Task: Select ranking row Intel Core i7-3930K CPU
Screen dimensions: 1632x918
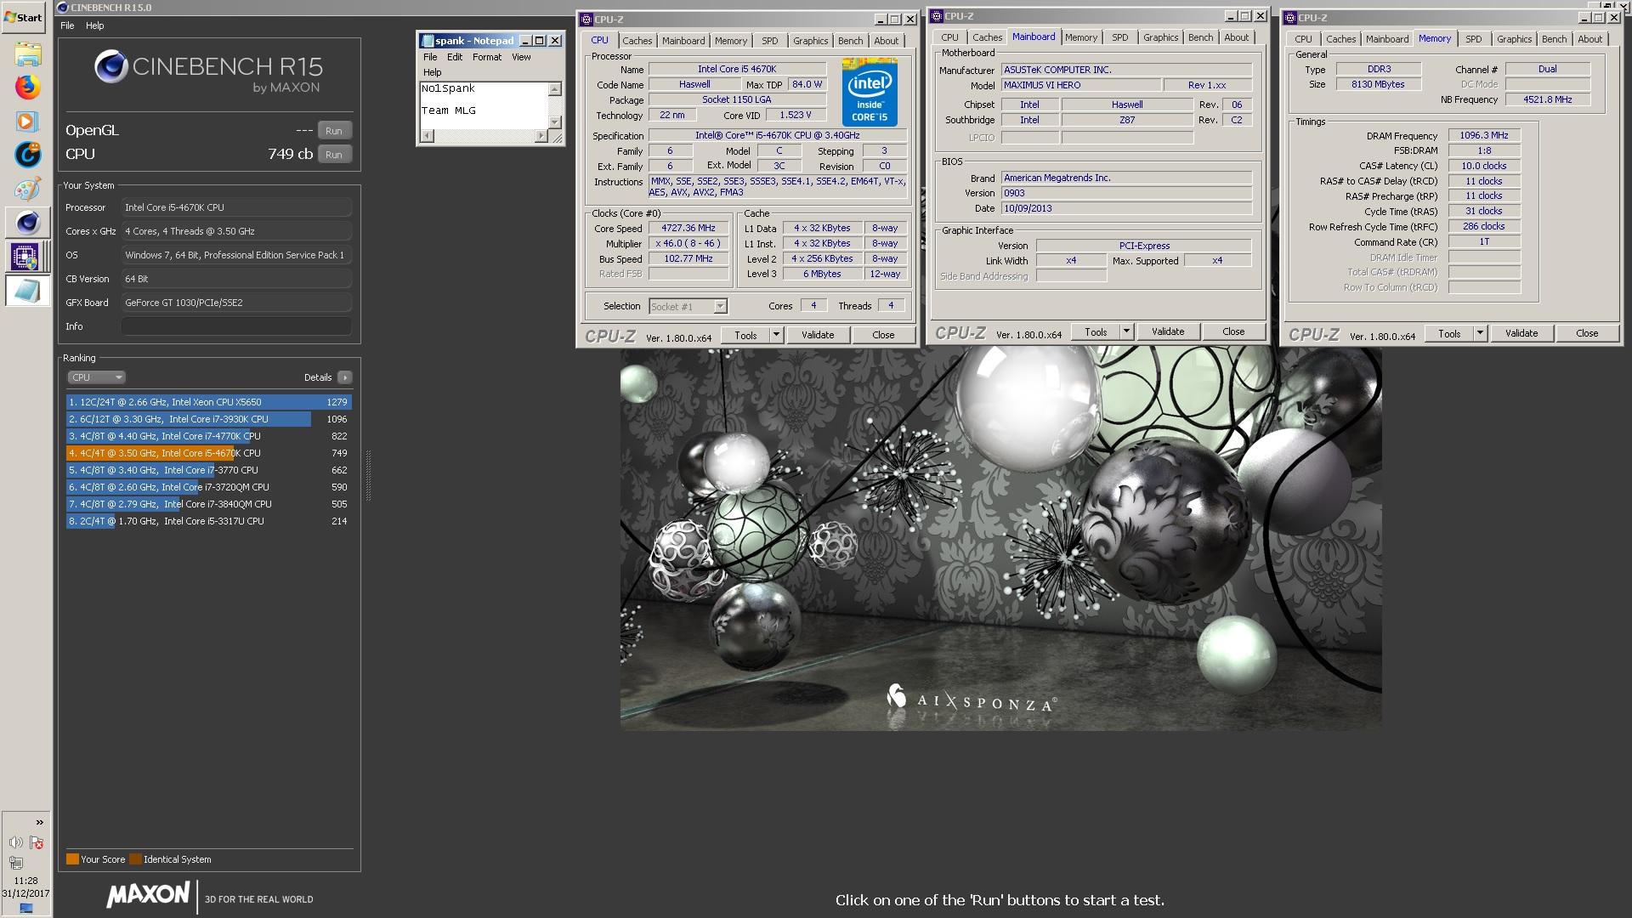Action: coord(208,419)
